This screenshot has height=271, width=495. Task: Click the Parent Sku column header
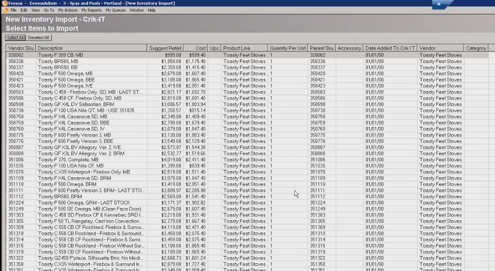point(321,48)
